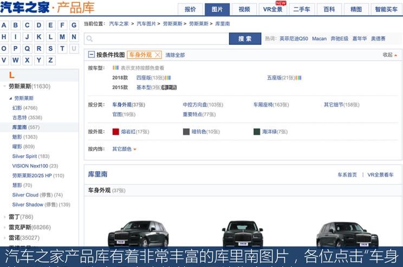The height and width of the screenshot is (267, 403).
Task: Select 幻影 (4766) in sidebar
Action: click(x=25, y=108)
